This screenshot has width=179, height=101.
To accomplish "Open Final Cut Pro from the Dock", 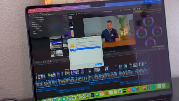I will click(x=88, y=96).
